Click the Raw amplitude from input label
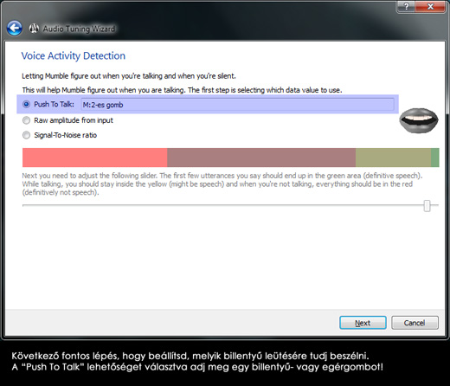The height and width of the screenshot is (386, 450). click(74, 120)
